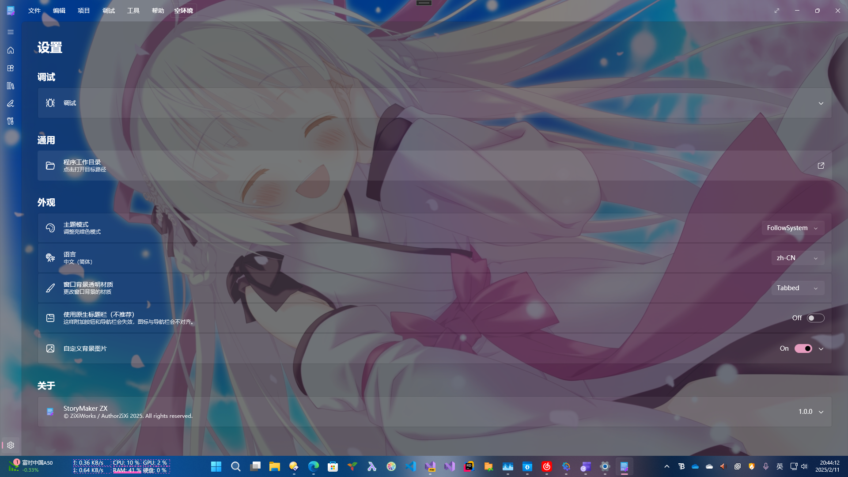Go to the Home page icon
This screenshot has height=477, width=848.
[11, 50]
